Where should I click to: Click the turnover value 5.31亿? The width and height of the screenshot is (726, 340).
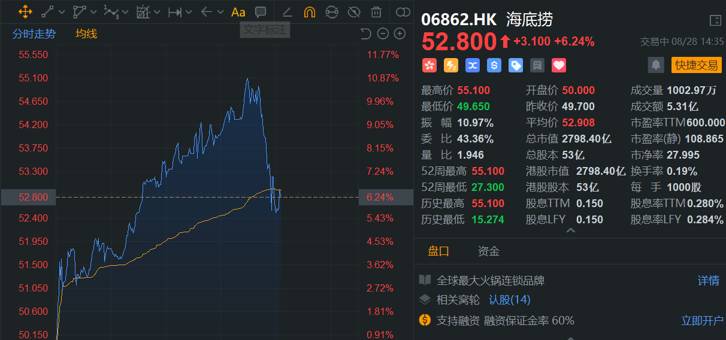(682, 107)
